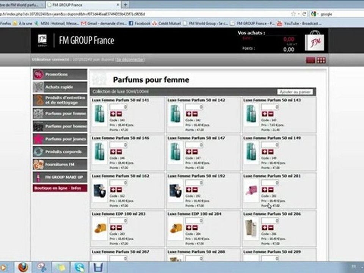364x273 pixels.
Task: Open the save/floppy icon in taskbar
Action: (x=98, y=267)
